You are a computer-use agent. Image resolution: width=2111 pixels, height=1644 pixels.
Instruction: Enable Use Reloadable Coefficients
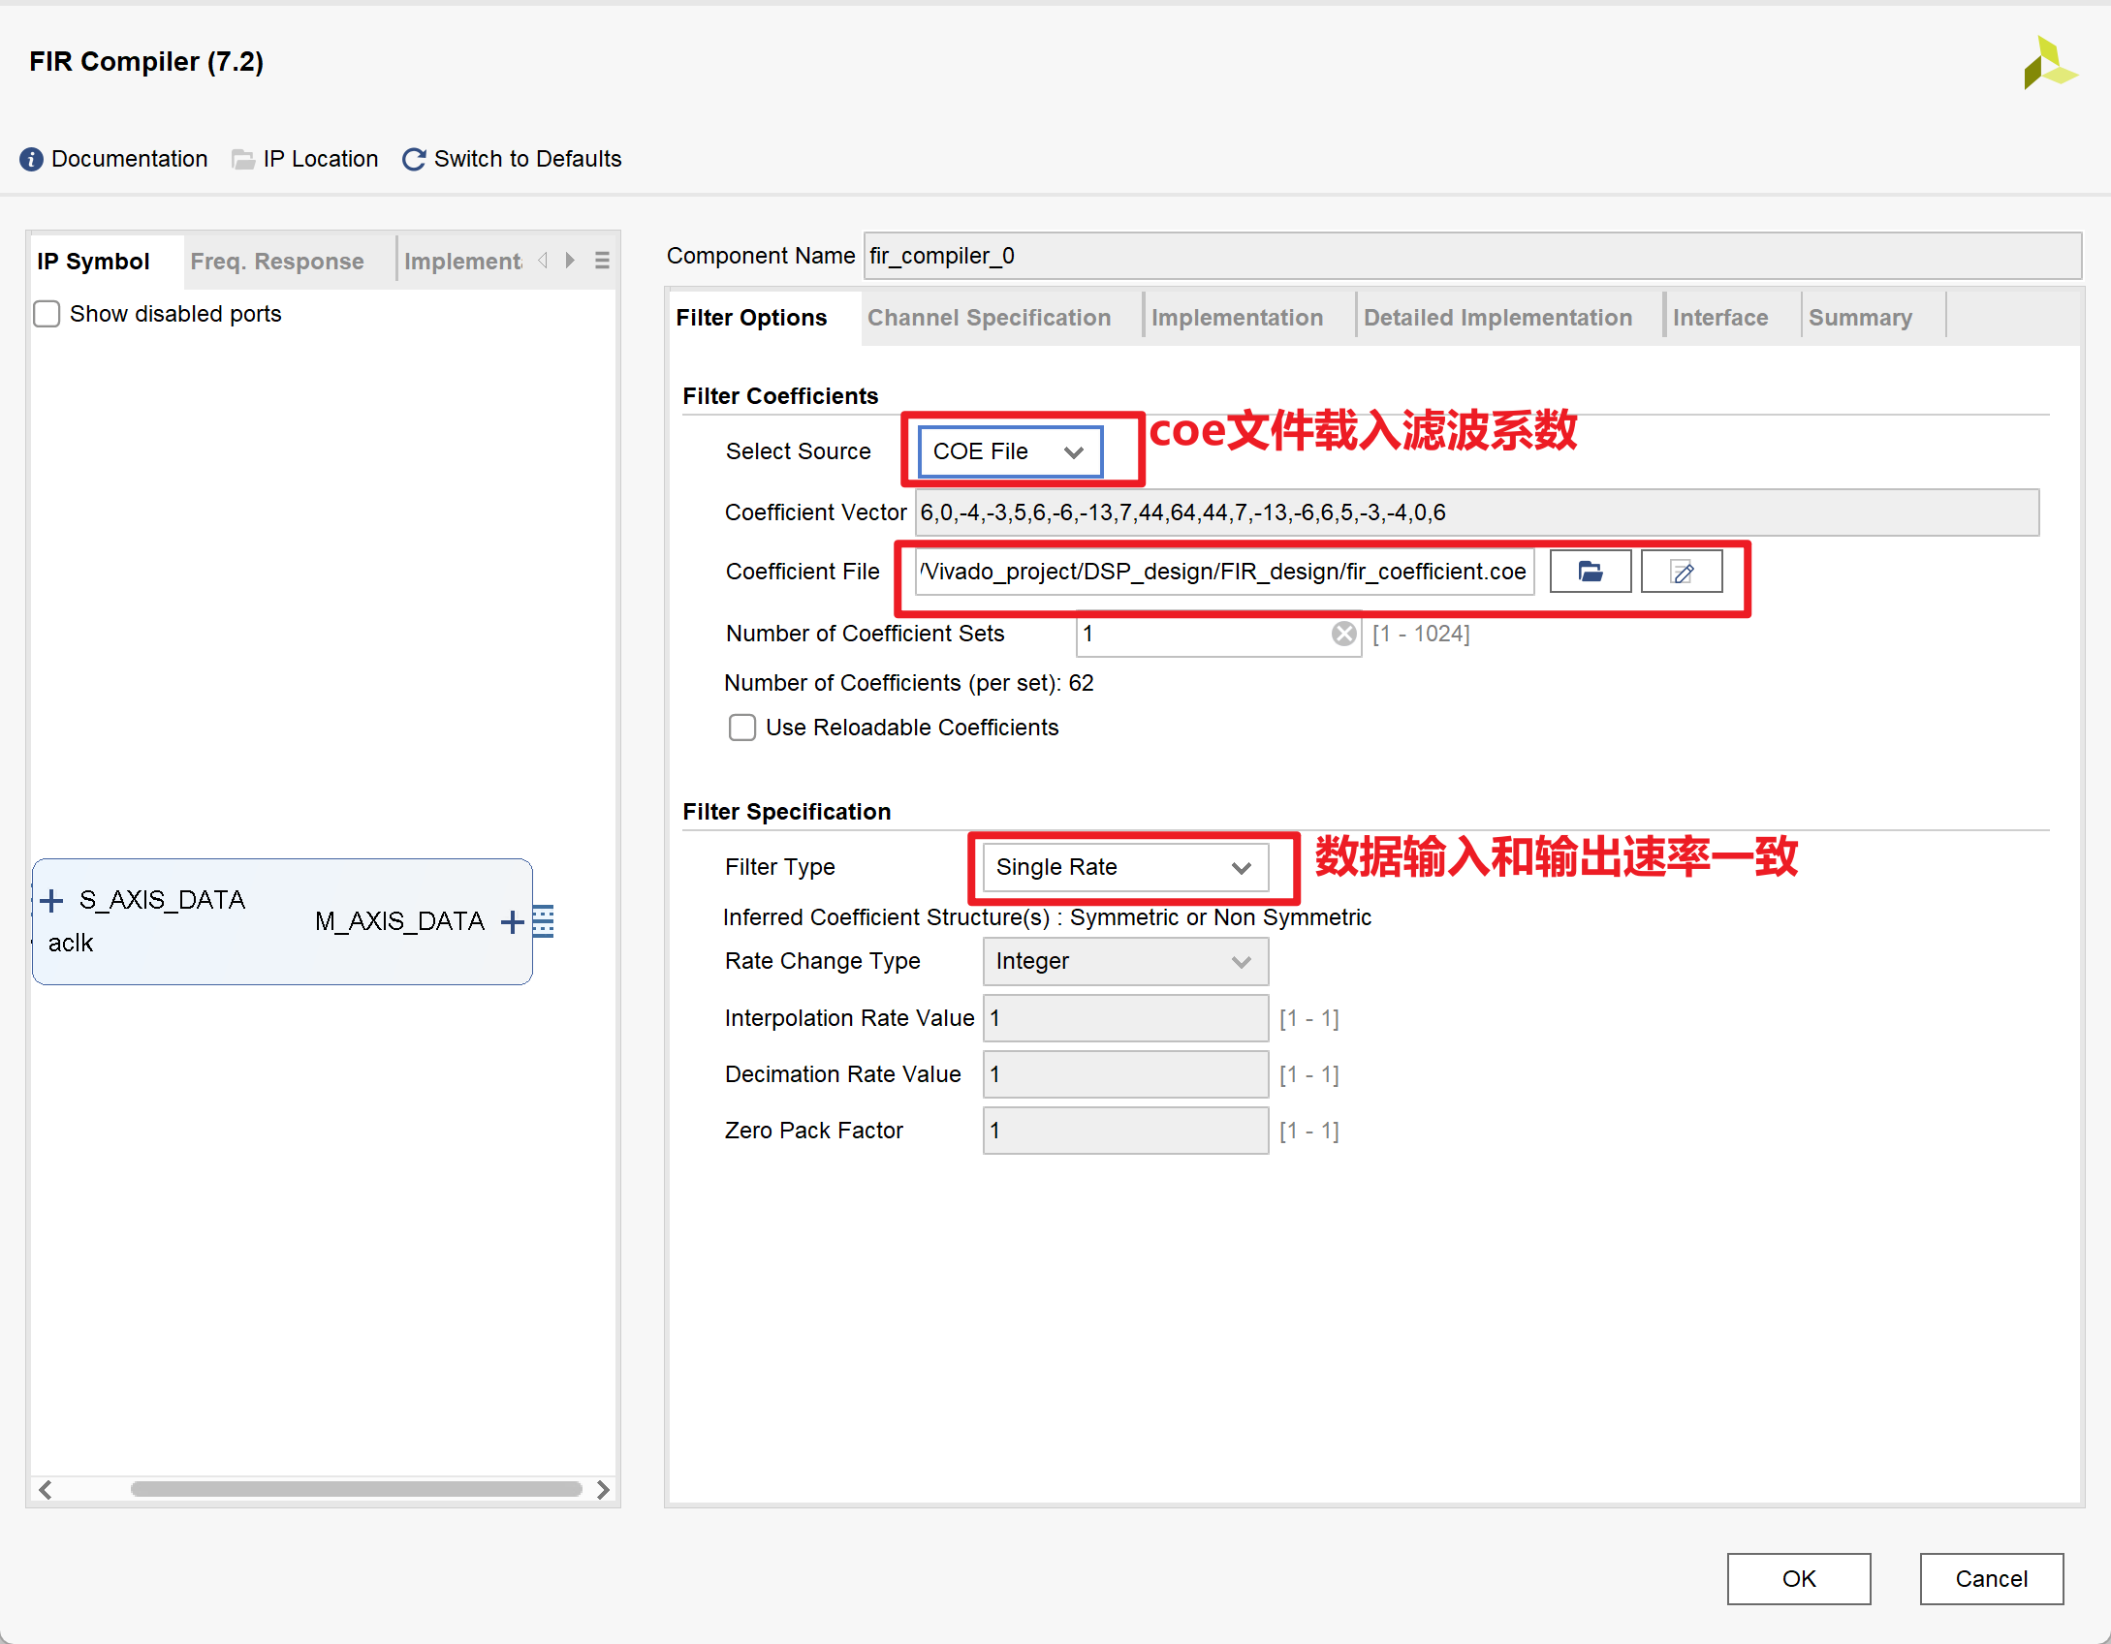click(742, 728)
